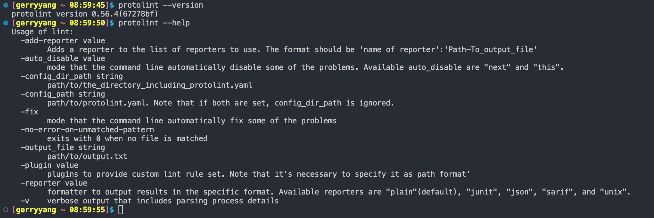Click the 'protolint --version' command text
The width and height of the screenshot is (654, 218).
click(160, 5)
